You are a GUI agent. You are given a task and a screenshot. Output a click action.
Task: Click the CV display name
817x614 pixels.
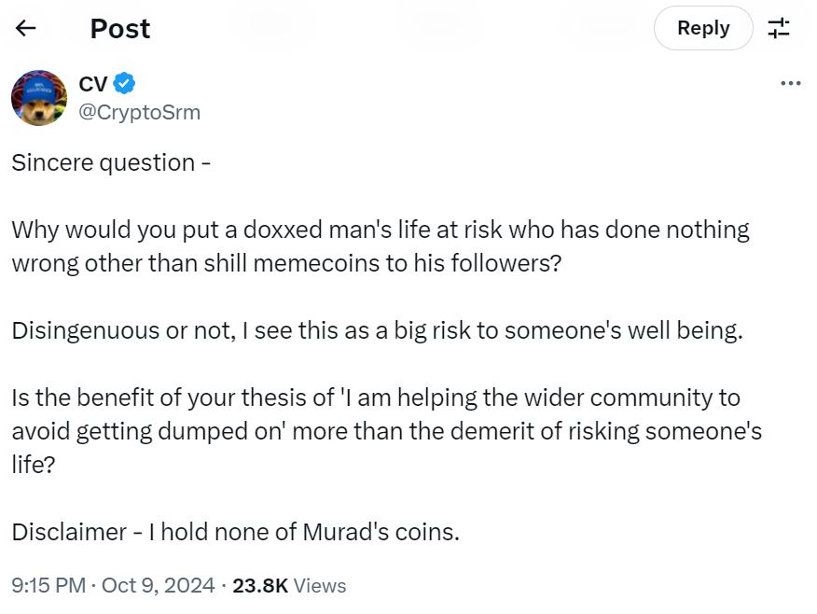pos(92,84)
